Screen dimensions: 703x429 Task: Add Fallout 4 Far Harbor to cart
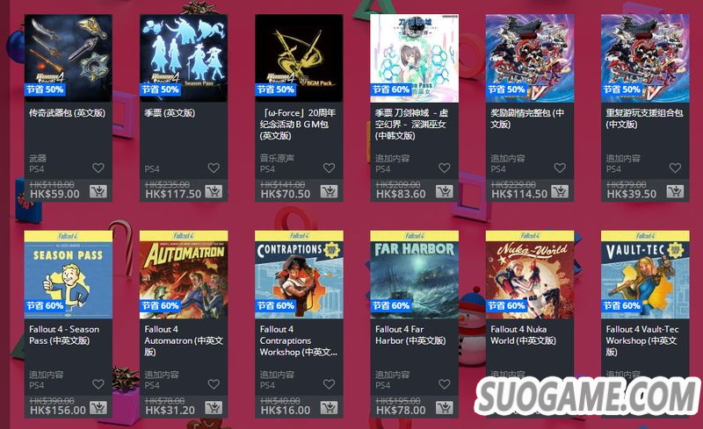coord(445,408)
